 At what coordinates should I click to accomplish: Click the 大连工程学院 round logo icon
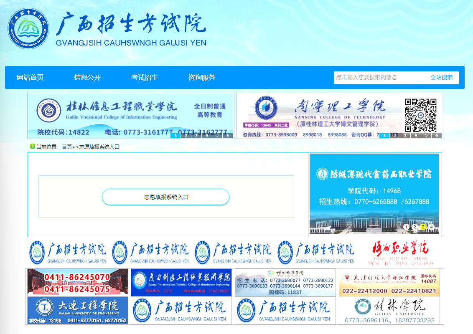pyautogui.click(x=45, y=307)
